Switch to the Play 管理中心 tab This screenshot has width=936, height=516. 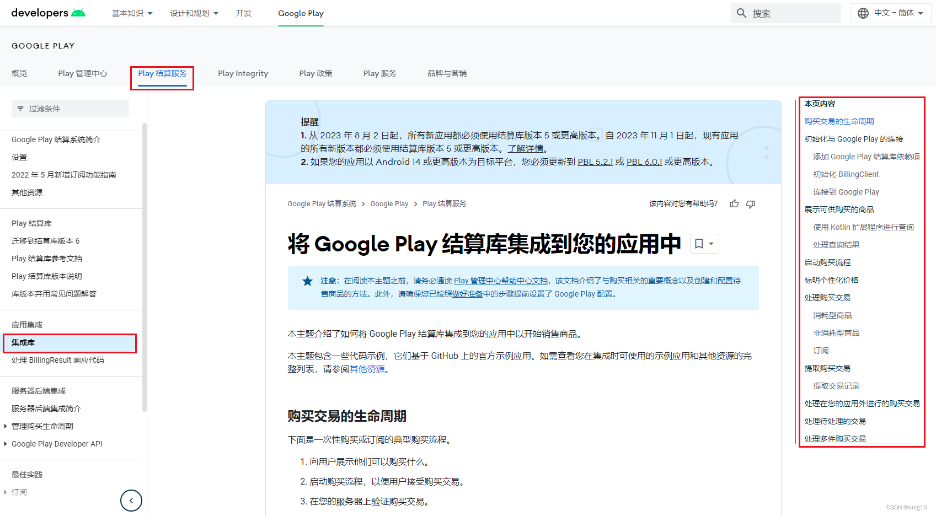83,73
